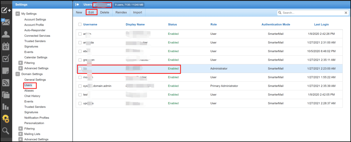Viewport: 351px width, 142px height.
Task: Open Chat History
Action: [32, 96]
